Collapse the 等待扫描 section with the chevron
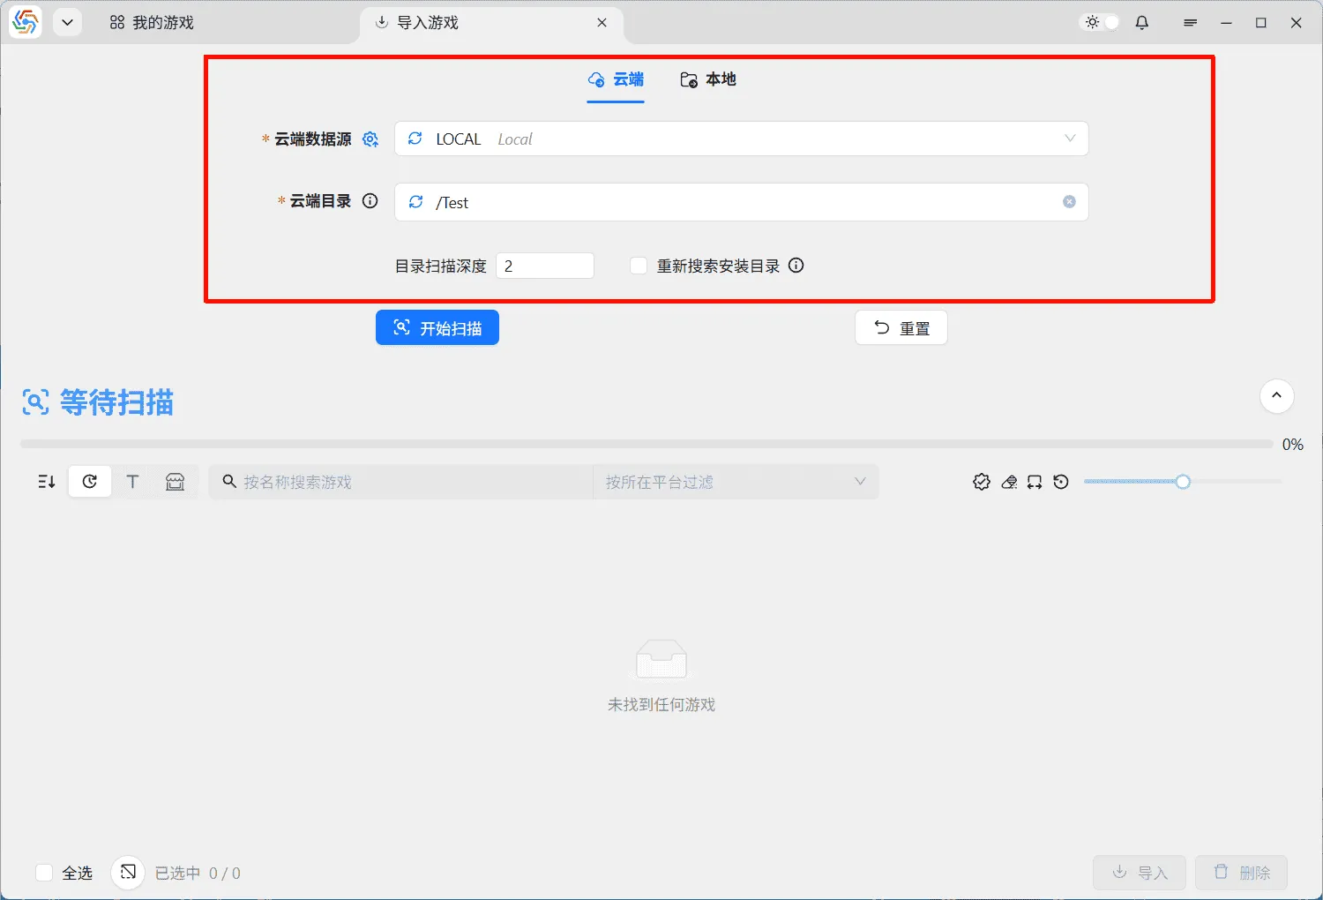This screenshot has height=900, width=1323. tap(1276, 396)
